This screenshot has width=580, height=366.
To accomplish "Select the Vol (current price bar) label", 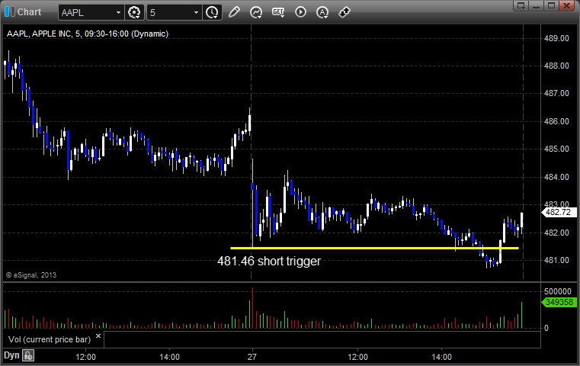I will click(x=50, y=339).
